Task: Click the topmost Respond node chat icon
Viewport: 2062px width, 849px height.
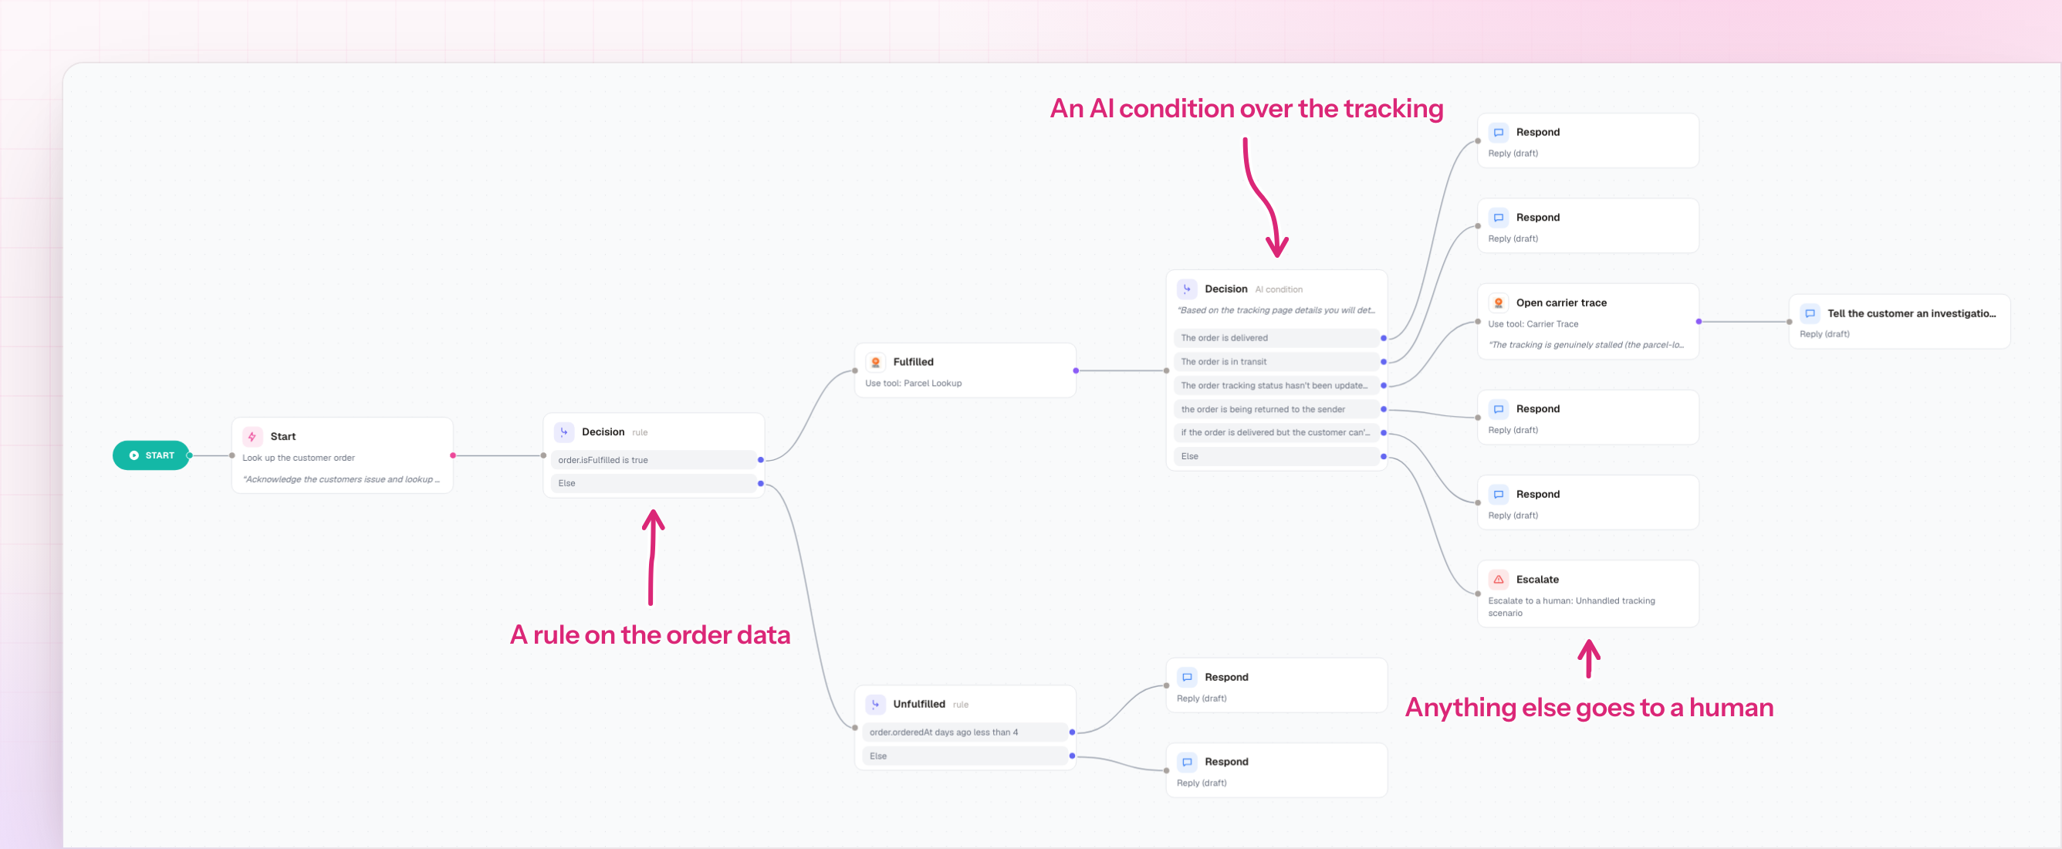Action: click(x=1498, y=132)
